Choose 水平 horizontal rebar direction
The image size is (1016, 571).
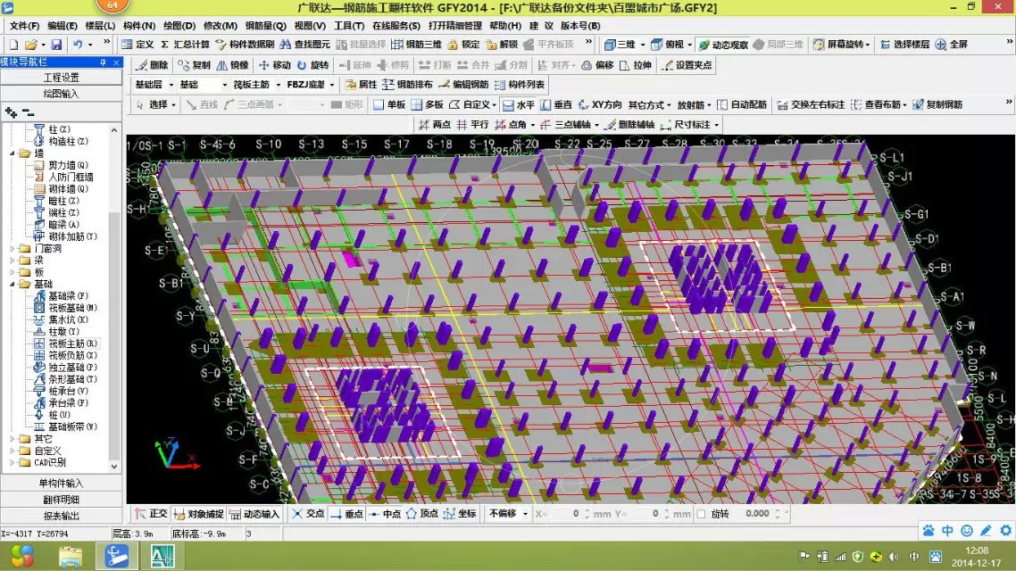pyautogui.click(x=519, y=105)
